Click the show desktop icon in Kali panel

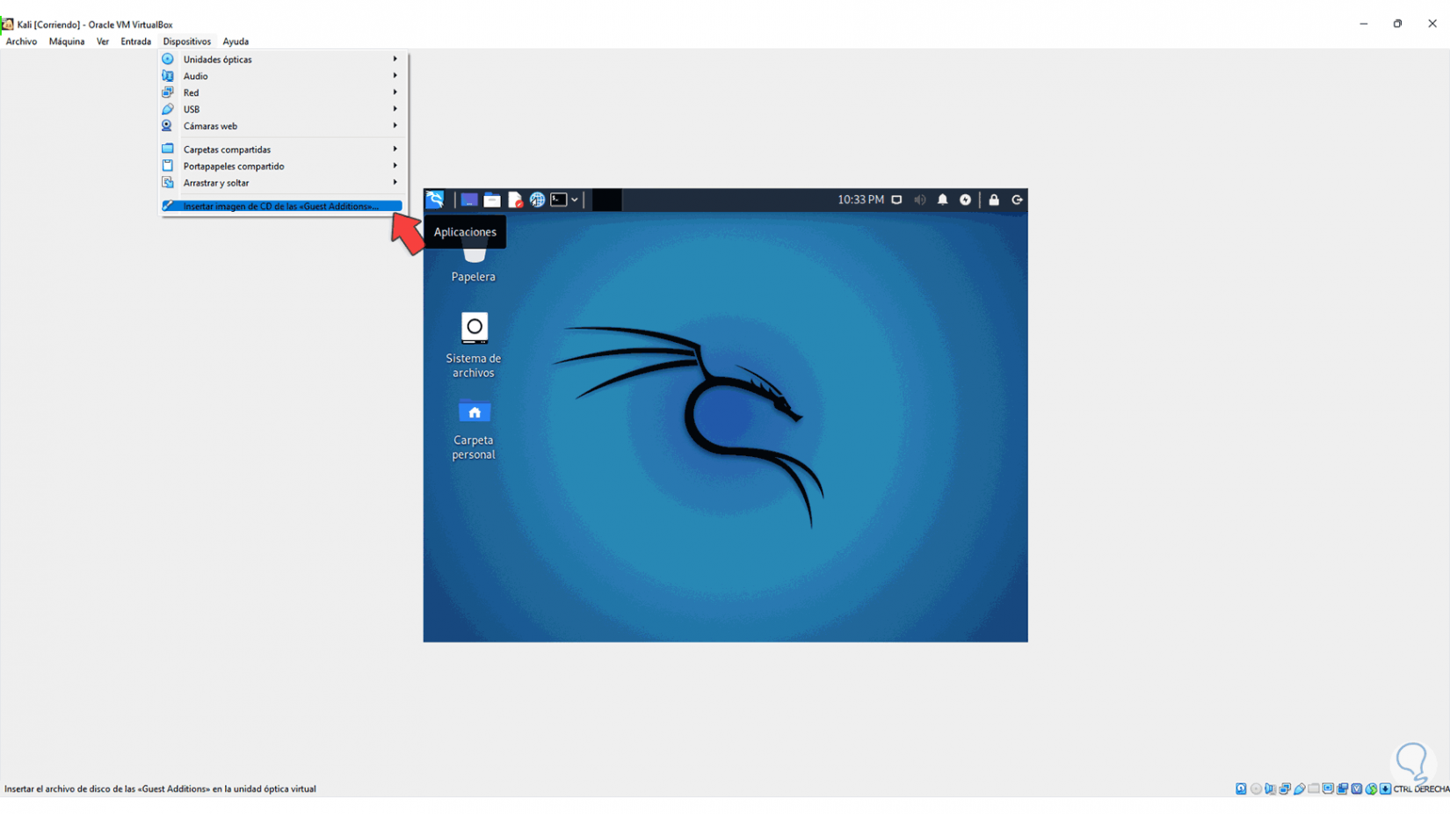(469, 200)
